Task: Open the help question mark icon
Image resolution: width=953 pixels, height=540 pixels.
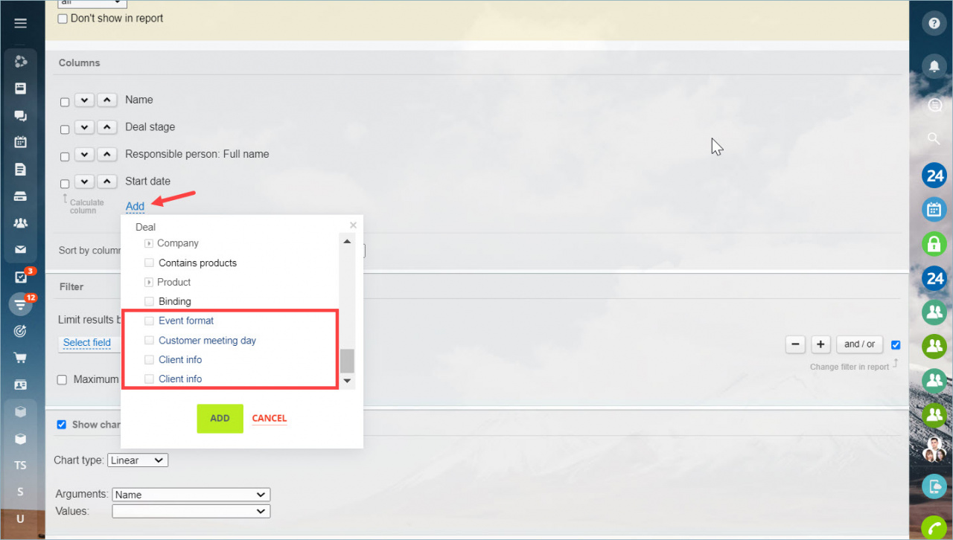Action: point(934,23)
